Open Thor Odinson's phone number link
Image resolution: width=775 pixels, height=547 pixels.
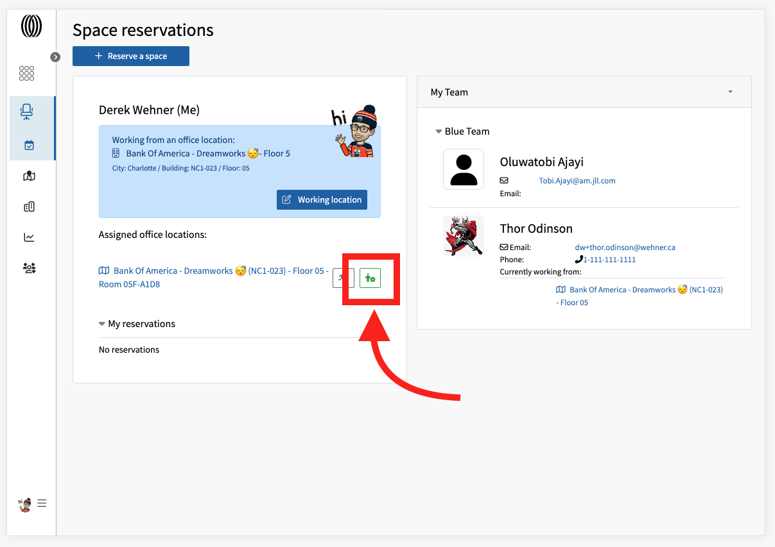click(605, 260)
